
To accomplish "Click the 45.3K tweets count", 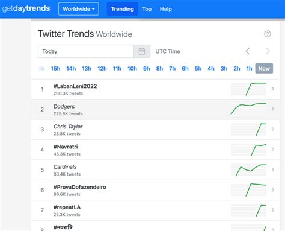I will 67,154.
